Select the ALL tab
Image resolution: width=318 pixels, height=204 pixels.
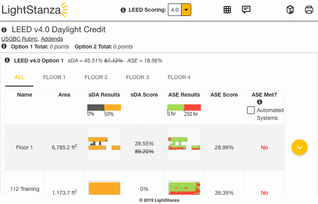tap(19, 77)
